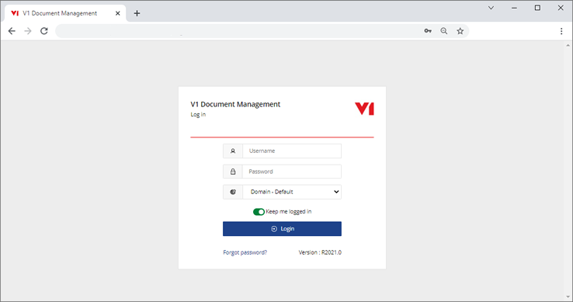Open Chrome three-dot menu
This screenshot has height=302, width=573.
pyautogui.click(x=561, y=31)
